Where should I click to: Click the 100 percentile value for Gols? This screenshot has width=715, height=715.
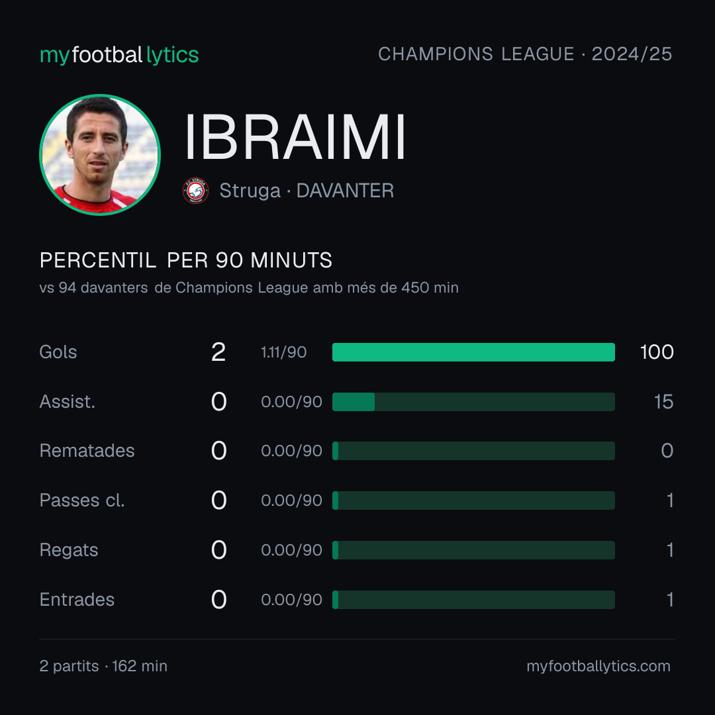click(657, 352)
